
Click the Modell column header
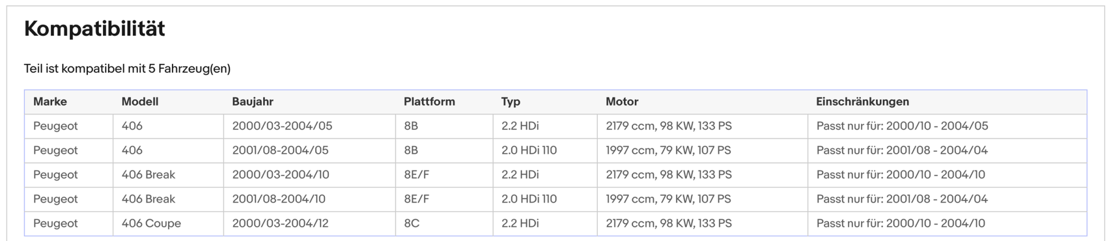tap(140, 101)
